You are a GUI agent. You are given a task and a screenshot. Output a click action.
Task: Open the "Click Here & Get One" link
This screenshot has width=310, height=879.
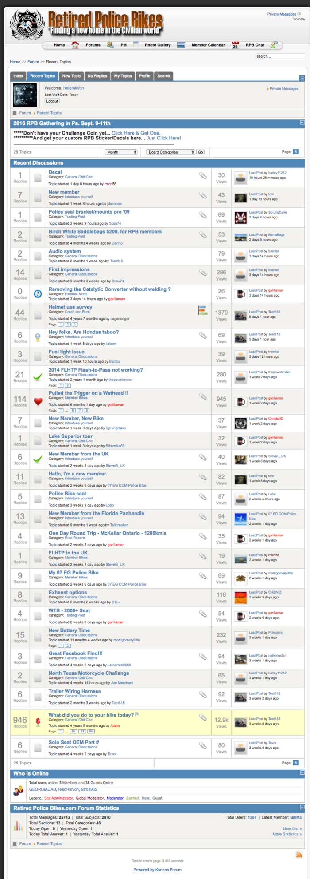point(136,133)
